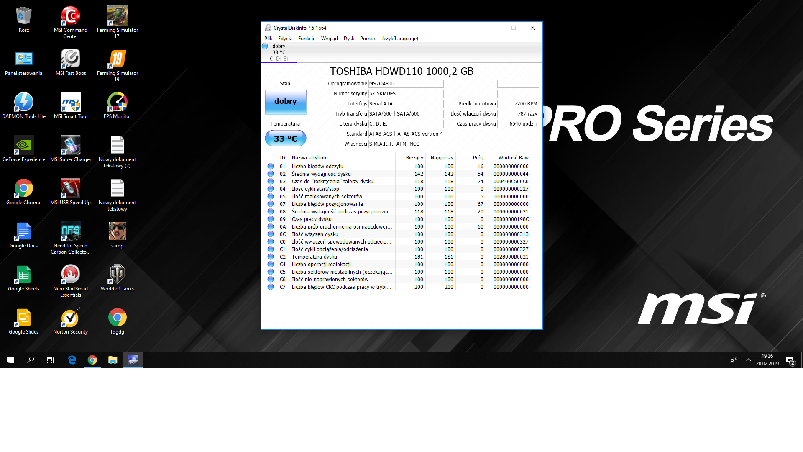Open the Wygląd menu
The height and width of the screenshot is (452, 803).
coord(330,39)
